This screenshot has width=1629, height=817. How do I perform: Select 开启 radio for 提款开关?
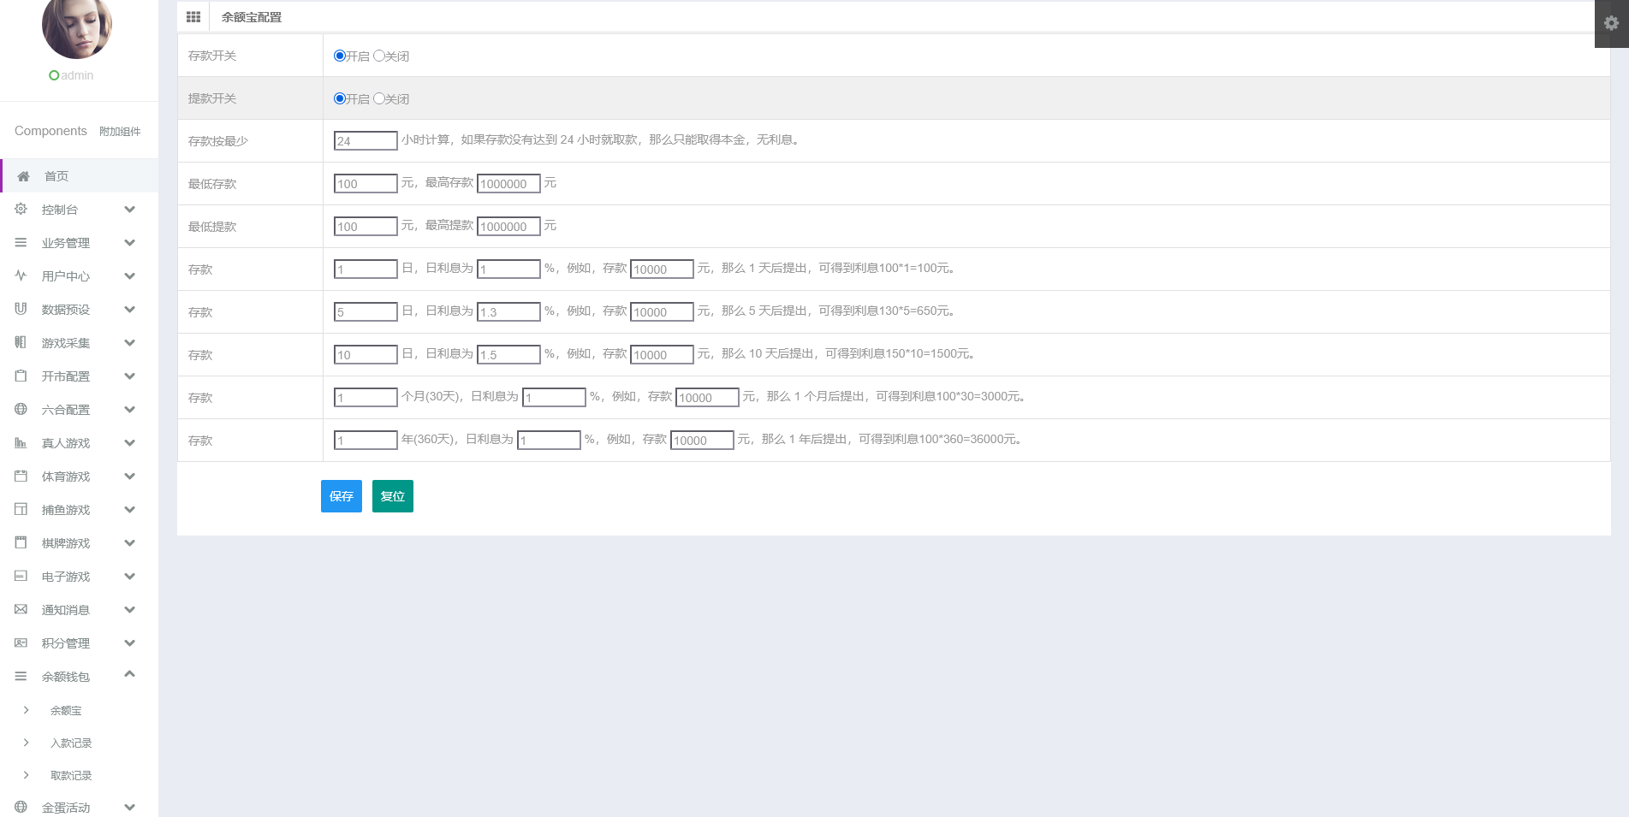tap(340, 98)
